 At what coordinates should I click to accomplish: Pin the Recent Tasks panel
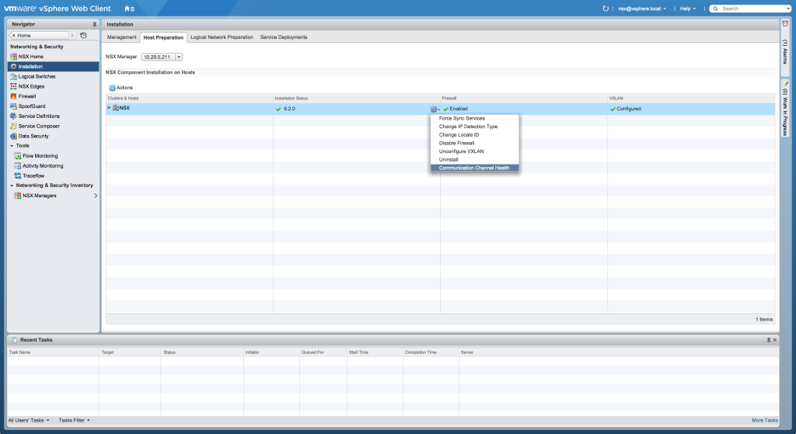click(768, 340)
